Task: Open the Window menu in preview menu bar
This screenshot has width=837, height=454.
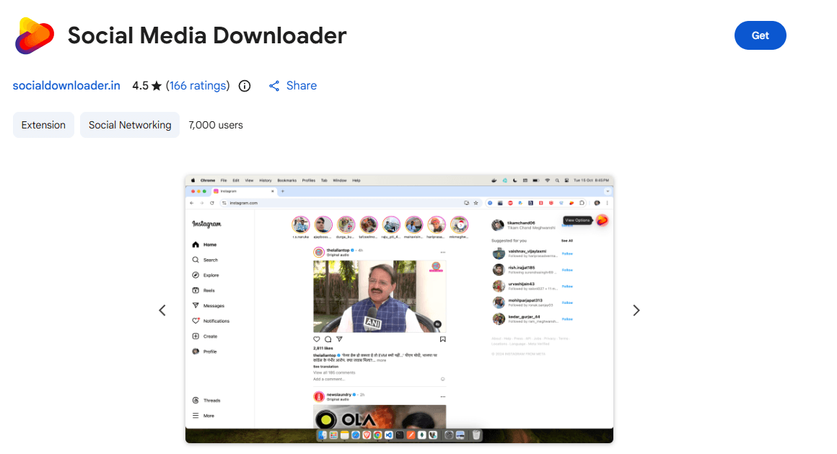Action: click(340, 180)
